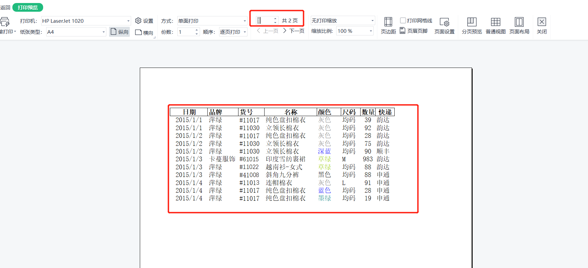Click name cell 印度雪纺裹裙
Image resolution: width=588 pixels, height=268 pixels.
pos(286,159)
